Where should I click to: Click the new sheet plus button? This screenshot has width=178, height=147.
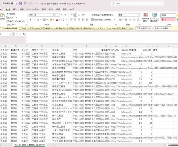click(x=54, y=145)
